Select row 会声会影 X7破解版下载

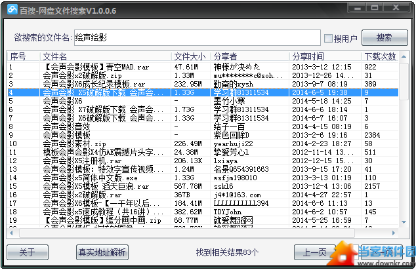click(203, 109)
